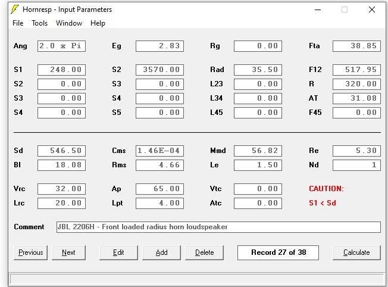The height and width of the screenshot is (287, 388).
Task: Click the Atc input field
Action: pyautogui.click(x=258, y=204)
